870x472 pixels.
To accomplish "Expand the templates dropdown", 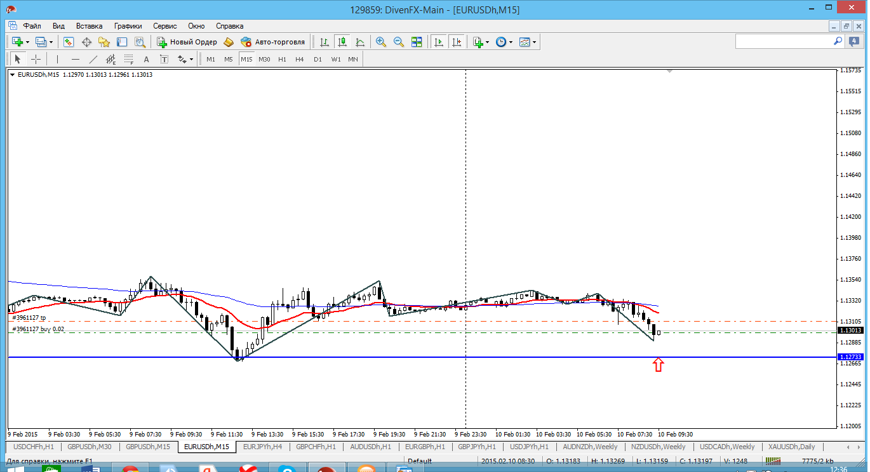I will click(x=534, y=42).
